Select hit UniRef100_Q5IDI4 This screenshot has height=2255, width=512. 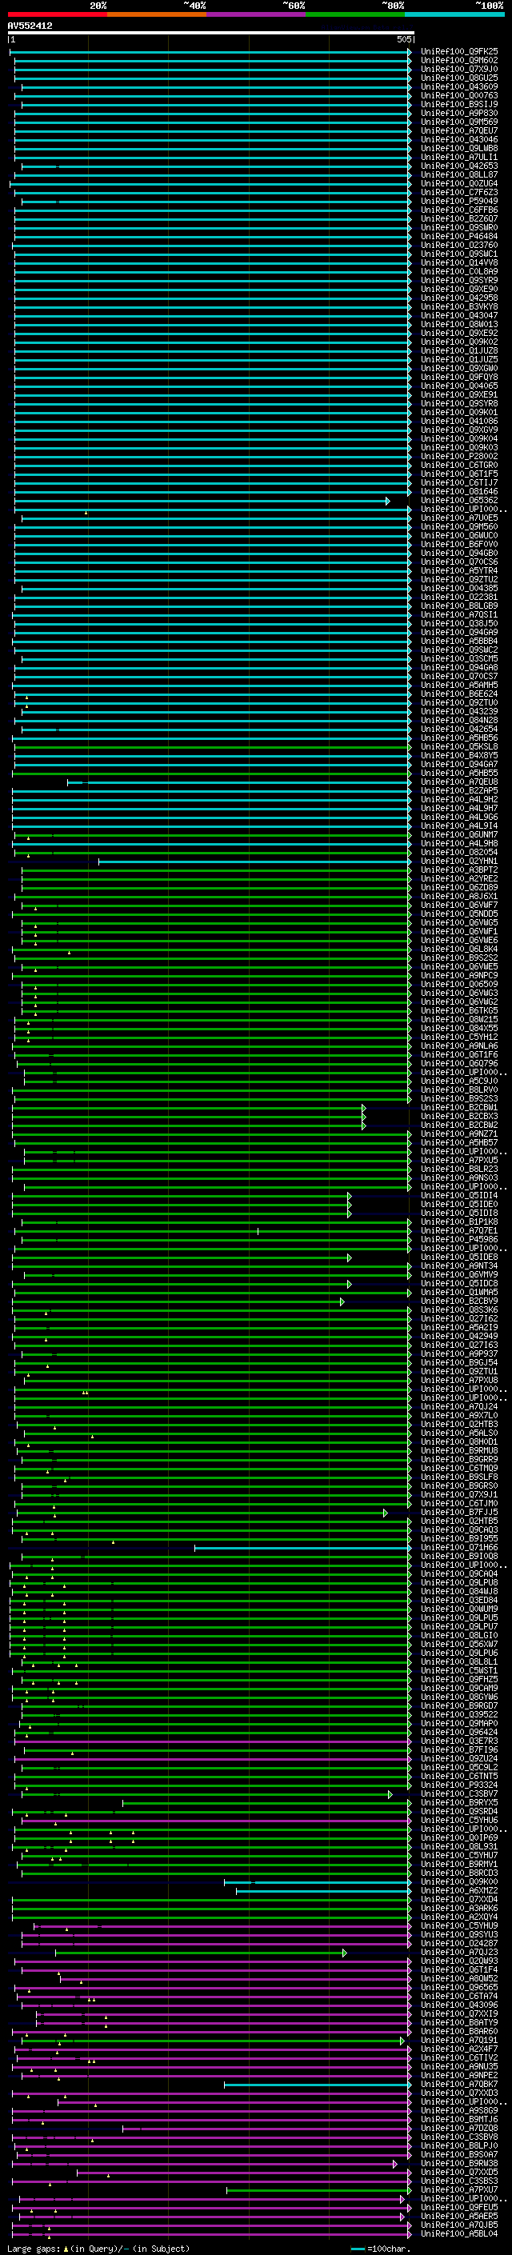pos(459,1196)
